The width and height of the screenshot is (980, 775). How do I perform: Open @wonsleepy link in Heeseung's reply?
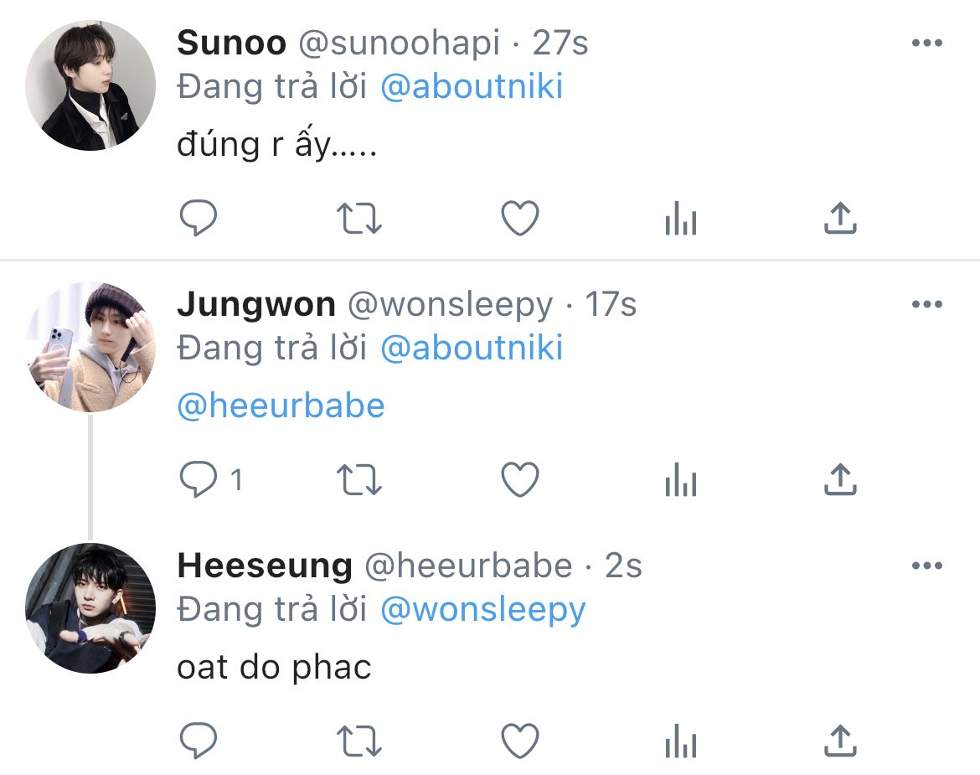(482, 610)
